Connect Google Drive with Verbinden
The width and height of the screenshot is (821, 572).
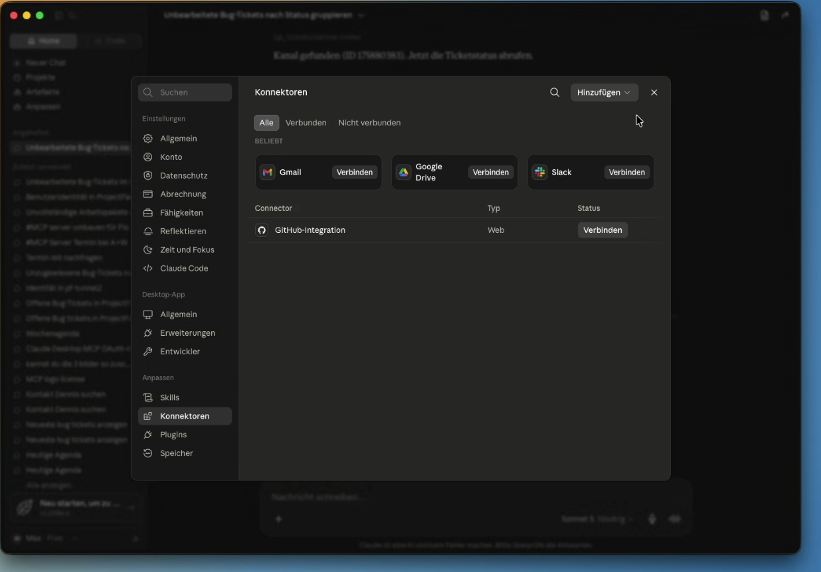tap(491, 173)
